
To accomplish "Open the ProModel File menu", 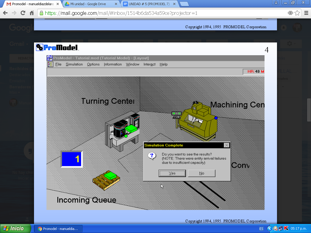I will pyautogui.click(x=58, y=64).
